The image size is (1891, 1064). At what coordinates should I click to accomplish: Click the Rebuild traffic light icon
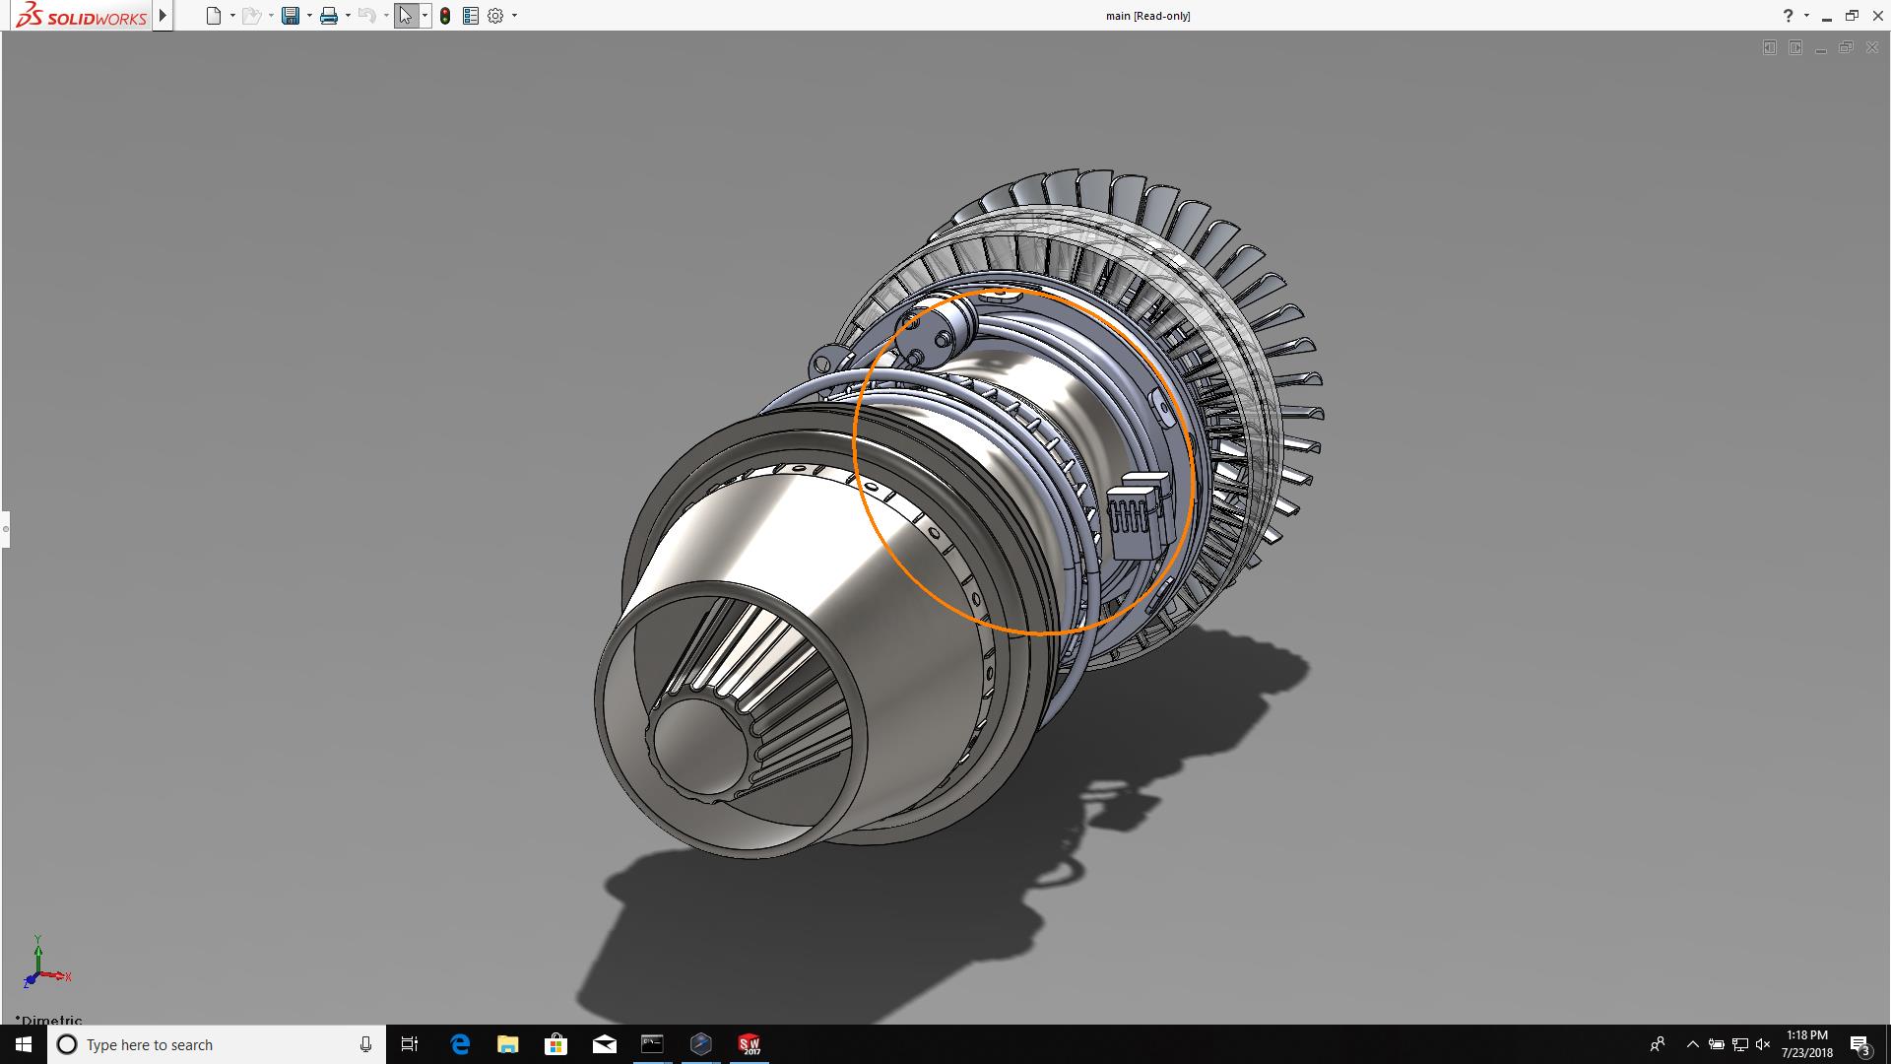click(x=445, y=16)
